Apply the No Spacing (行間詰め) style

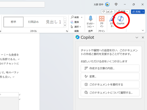pos(33,22)
